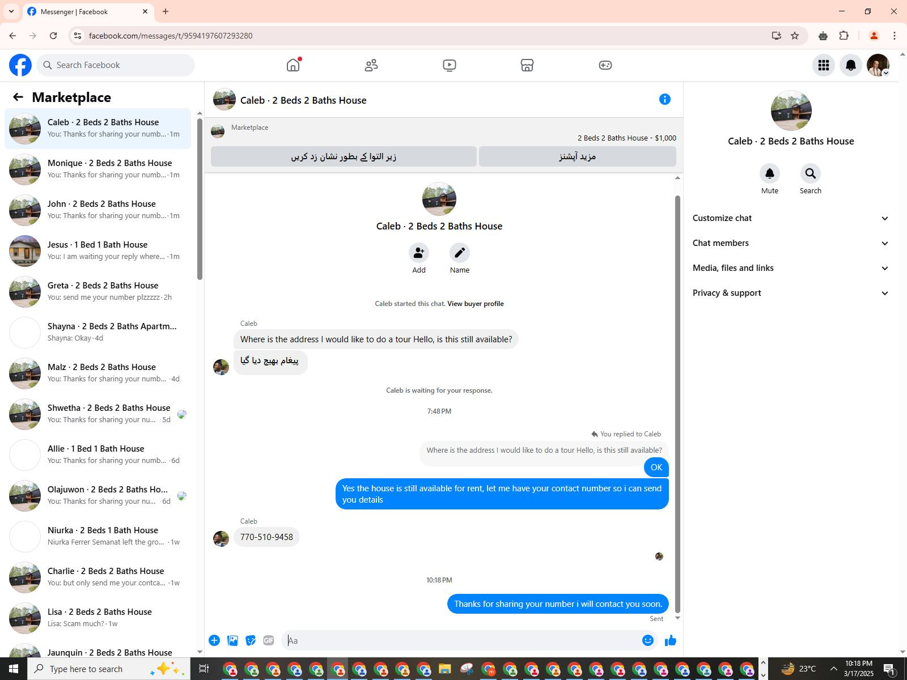Send a thumbs-up like
Image resolution: width=907 pixels, height=680 pixels.
pos(671,640)
